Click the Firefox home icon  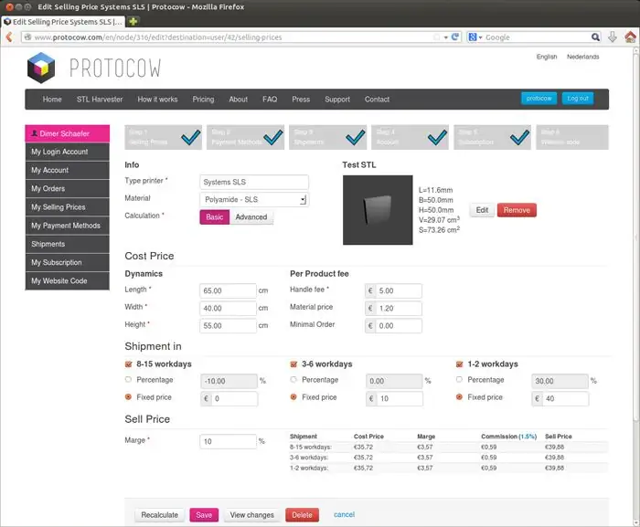630,37
